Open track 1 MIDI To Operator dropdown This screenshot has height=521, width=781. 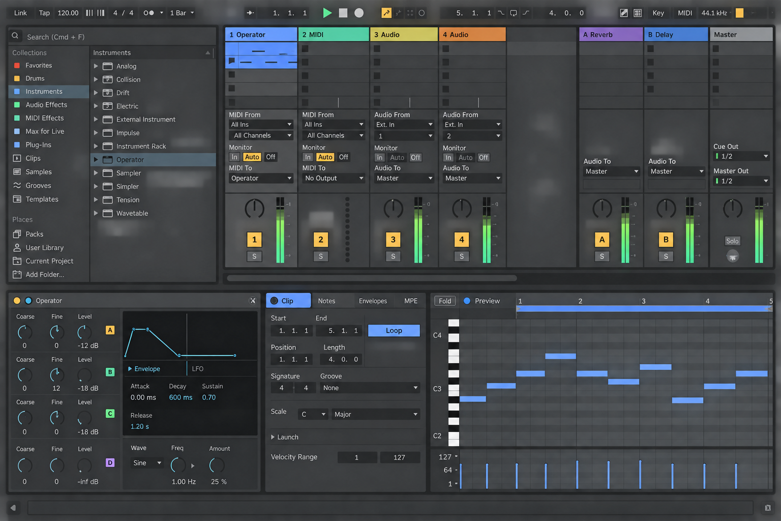click(261, 178)
